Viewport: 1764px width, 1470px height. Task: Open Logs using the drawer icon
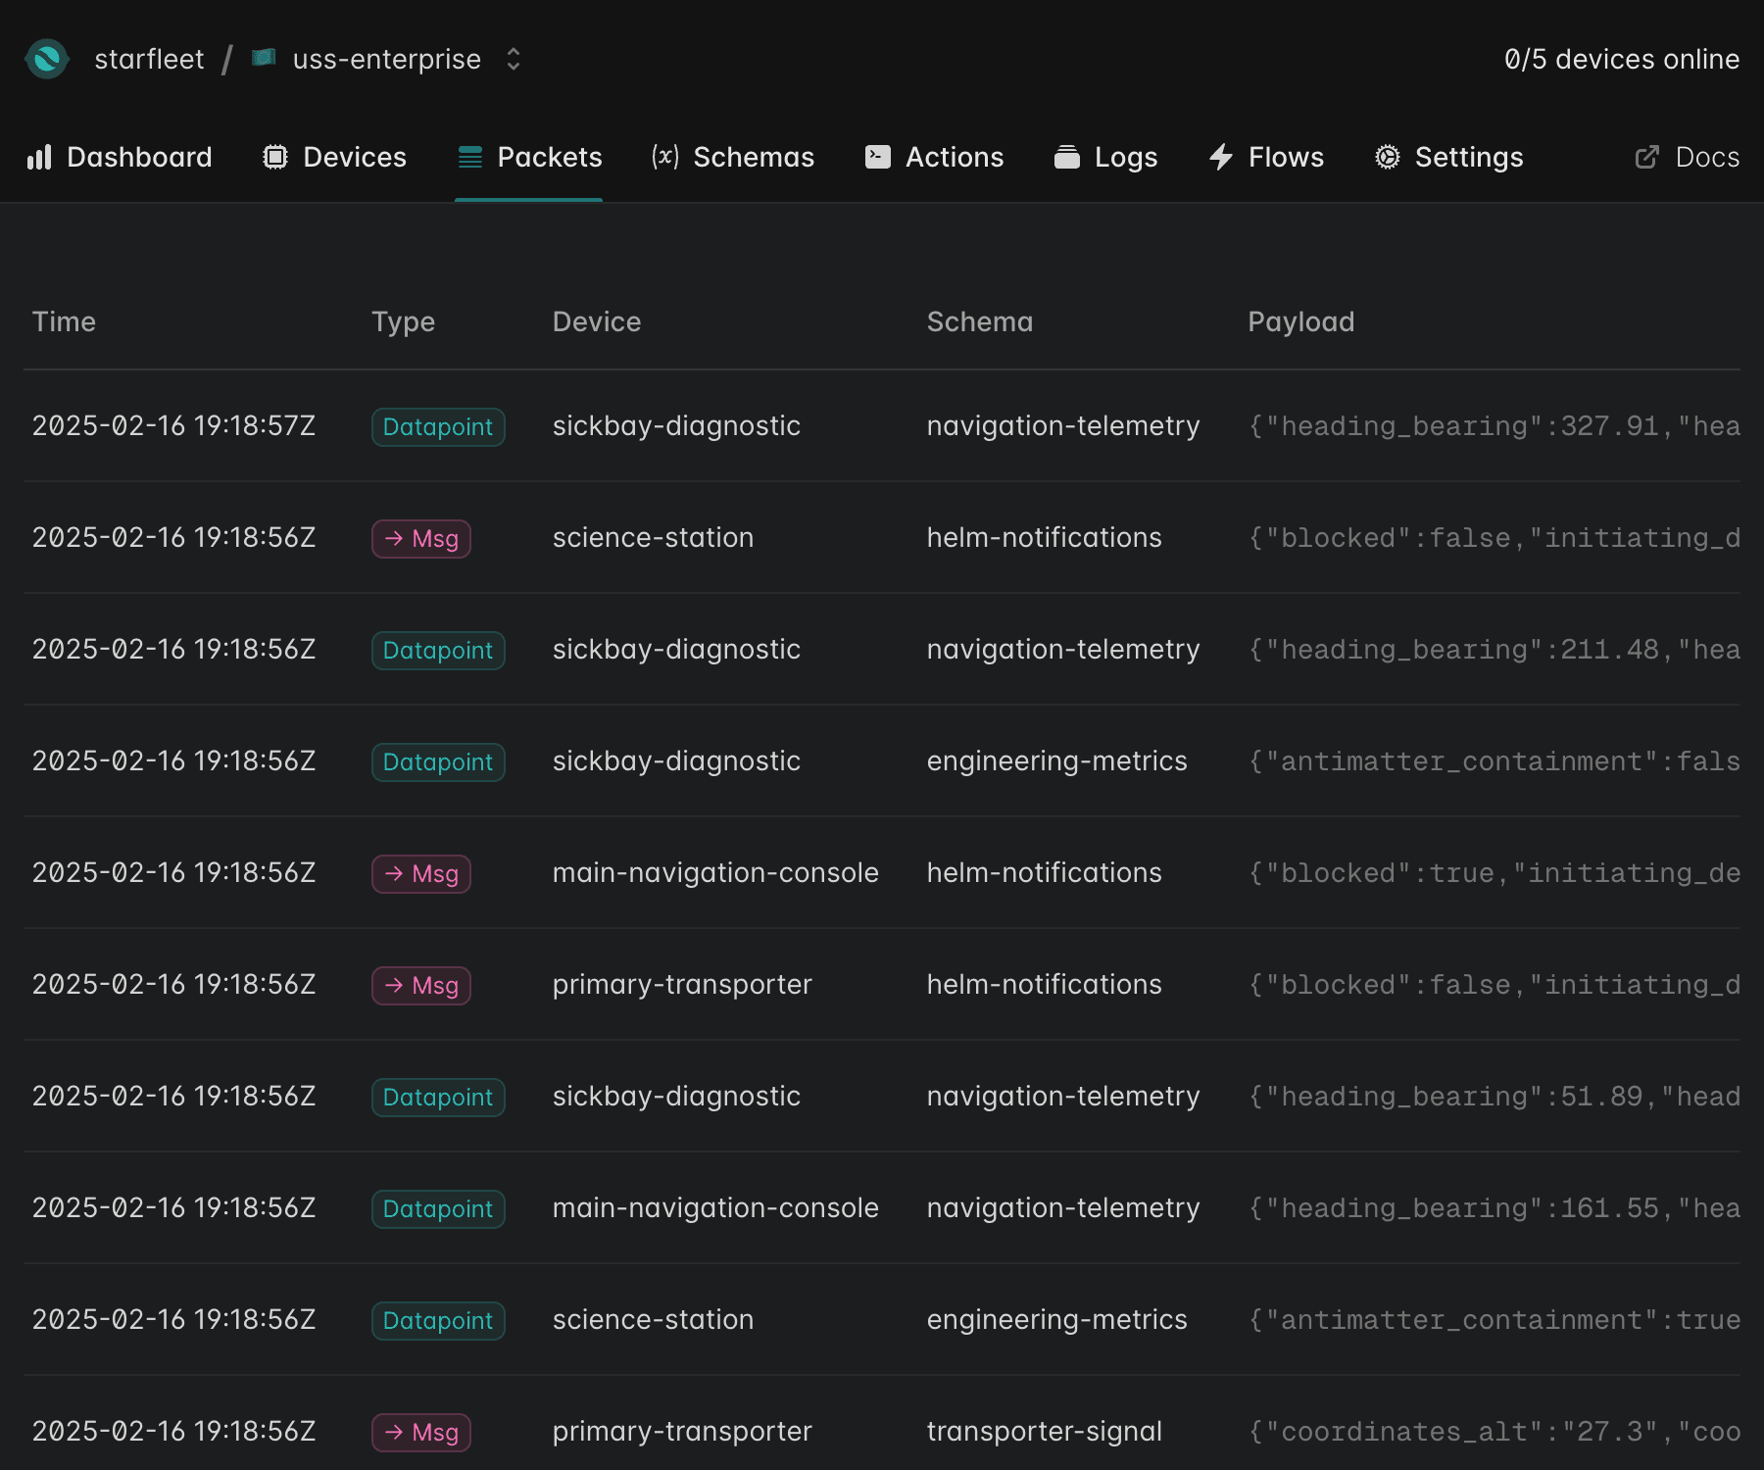pyautogui.click(x=1068, y=157)
